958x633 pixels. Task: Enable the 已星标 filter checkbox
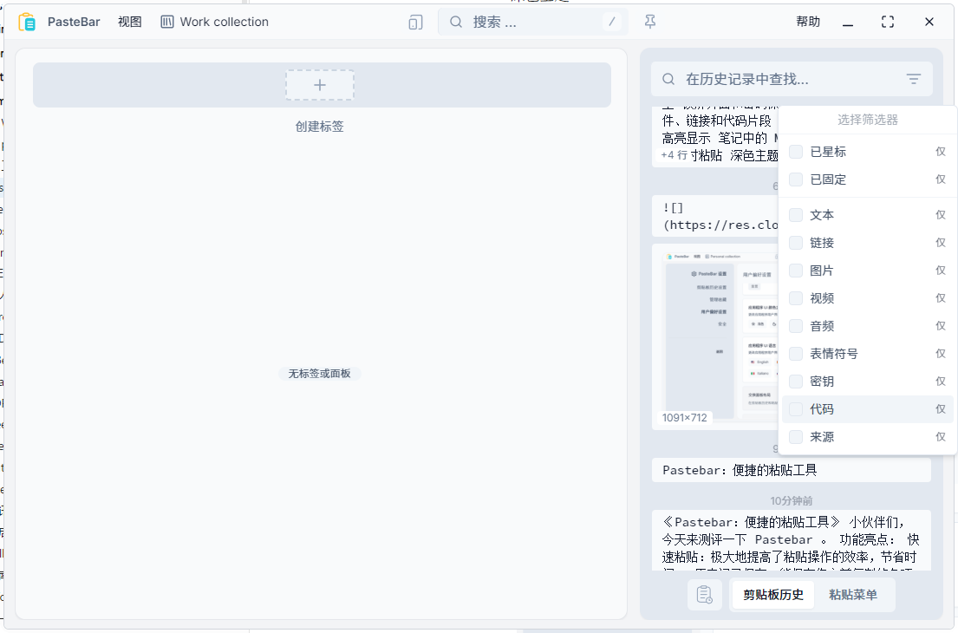(x=795, y=152)
